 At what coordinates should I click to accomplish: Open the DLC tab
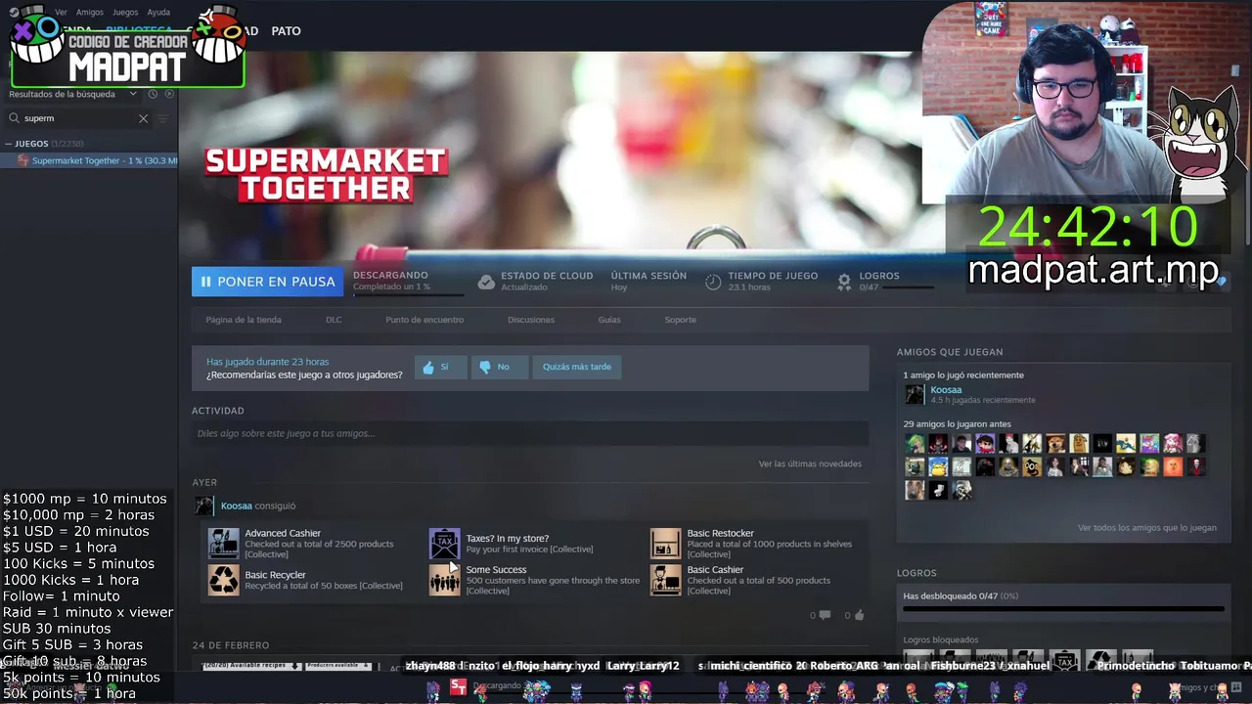[334, 320]
